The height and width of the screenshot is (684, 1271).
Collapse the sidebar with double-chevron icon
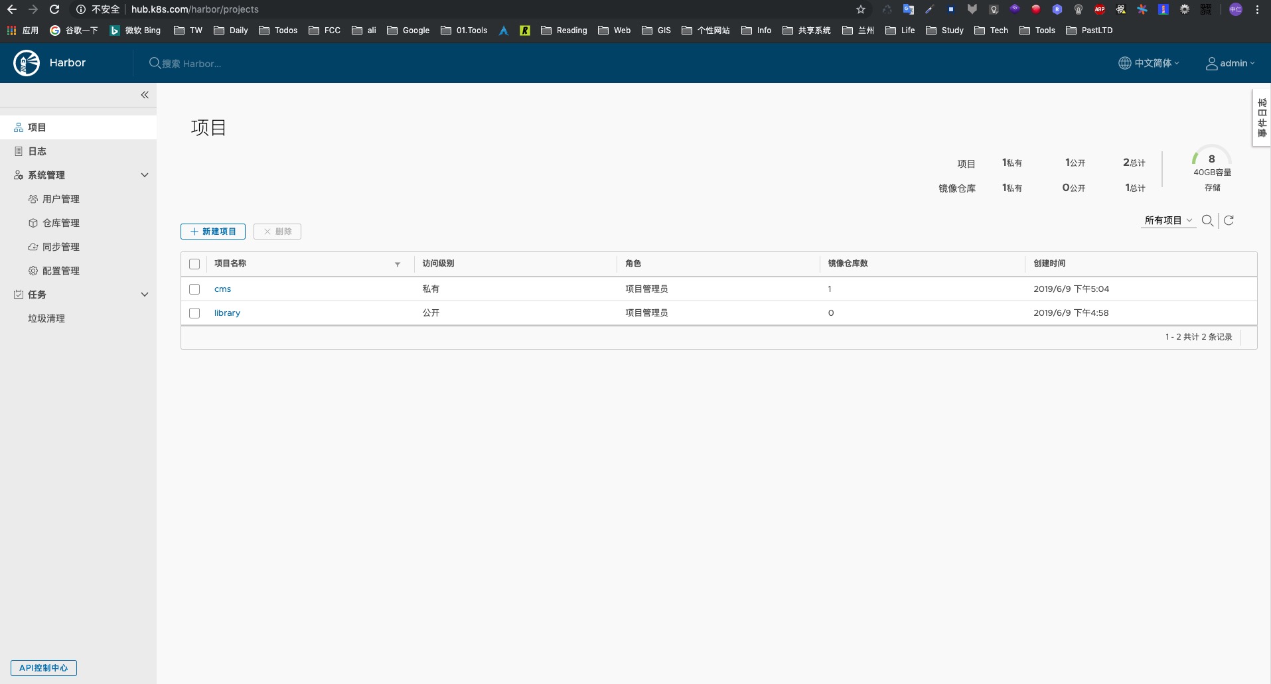pyautogui.click(x=145, y=95)
